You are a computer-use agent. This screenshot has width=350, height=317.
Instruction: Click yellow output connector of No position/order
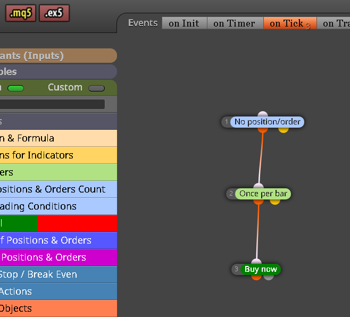[x=284, y=130]
